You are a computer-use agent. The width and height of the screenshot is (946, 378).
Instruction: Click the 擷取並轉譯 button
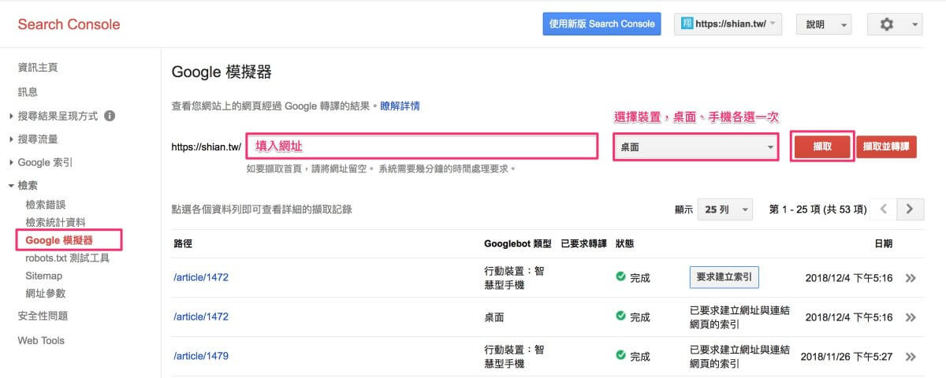(x=886, y=147)
